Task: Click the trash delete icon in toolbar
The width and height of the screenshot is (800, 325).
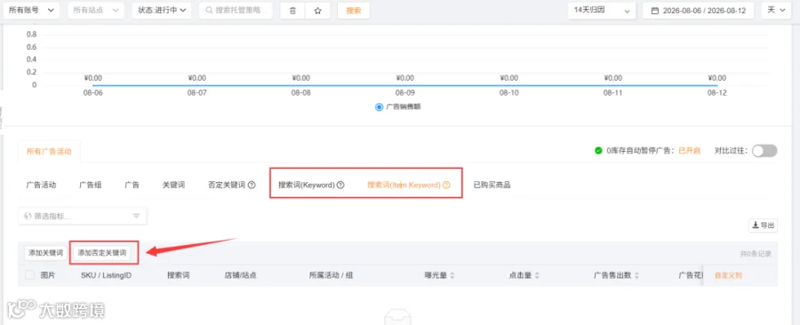Action: point(292,11)
